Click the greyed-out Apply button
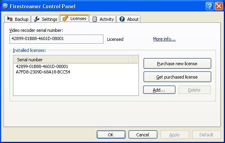This screenshot has height=143, width=225. [175, 134]
